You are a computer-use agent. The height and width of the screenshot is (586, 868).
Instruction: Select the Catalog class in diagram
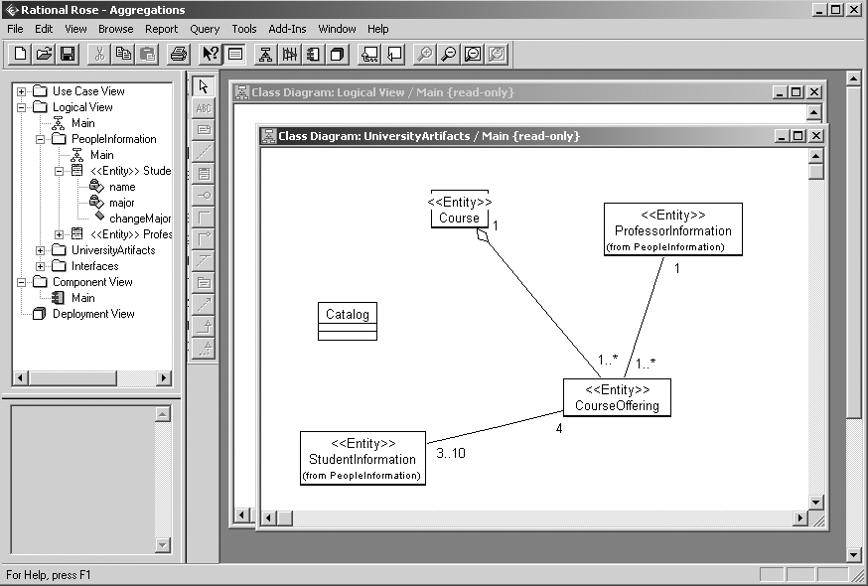[x=347, y=321]
